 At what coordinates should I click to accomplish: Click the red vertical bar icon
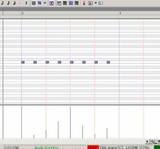point(84,3)
